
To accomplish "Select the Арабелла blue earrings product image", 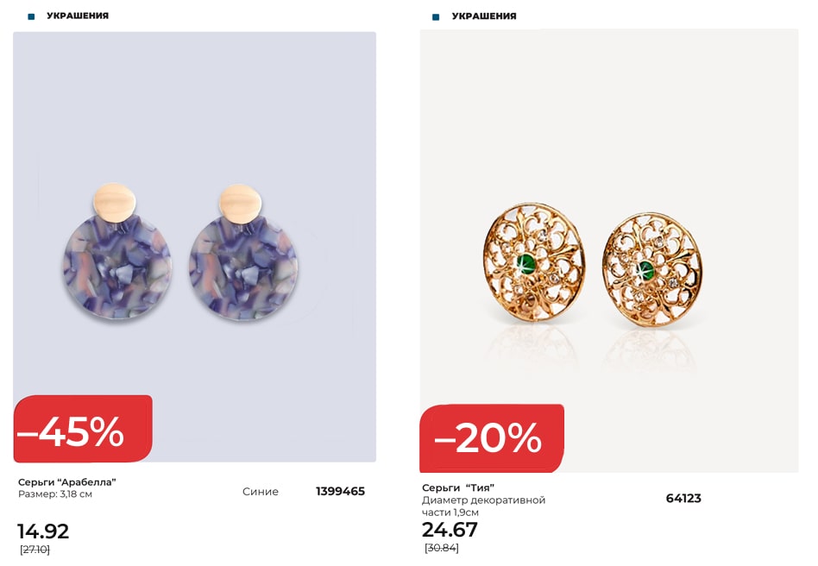I will coord(194,247).
